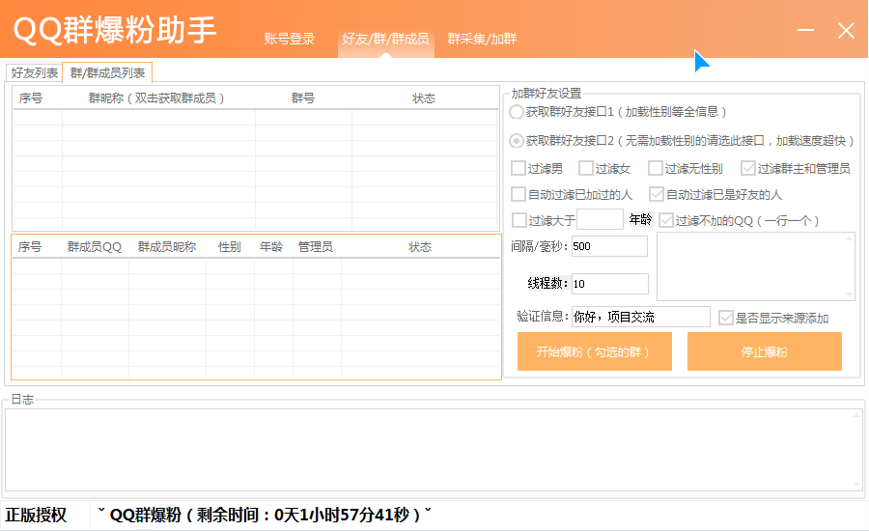Select the 好友列表 sub-tab
Image resolution: width=869 pixels, height=531 pixels.
pyautogui.click(x=34, y=72)
